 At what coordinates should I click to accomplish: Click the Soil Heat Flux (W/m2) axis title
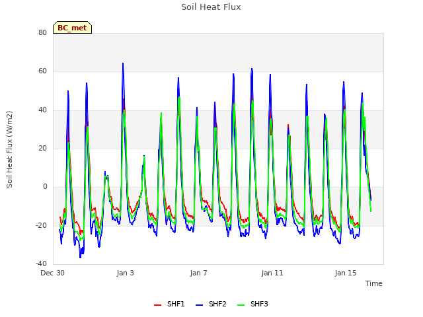tap(9, 149)
